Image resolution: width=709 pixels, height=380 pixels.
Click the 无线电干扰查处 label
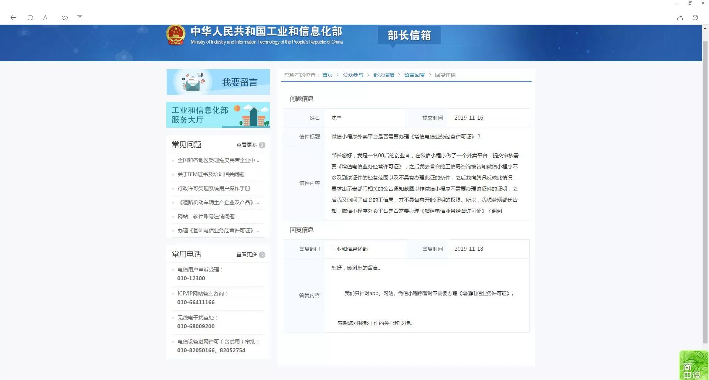point(198,318)
